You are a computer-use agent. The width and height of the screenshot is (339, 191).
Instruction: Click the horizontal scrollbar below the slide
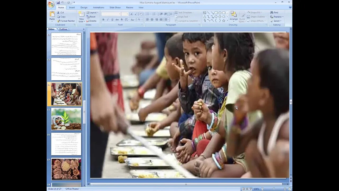point(186,184)
